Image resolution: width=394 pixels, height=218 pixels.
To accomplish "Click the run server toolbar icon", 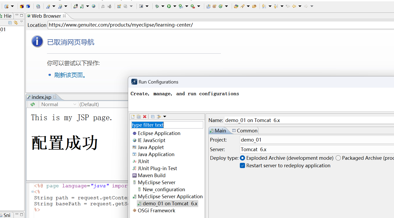I will pos(82,6).
